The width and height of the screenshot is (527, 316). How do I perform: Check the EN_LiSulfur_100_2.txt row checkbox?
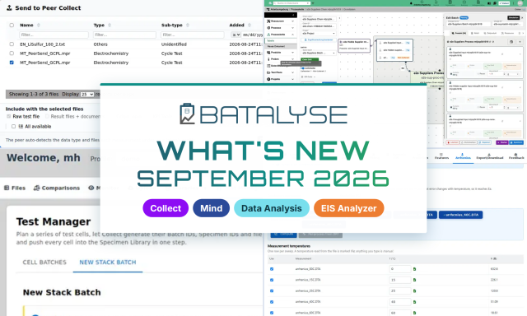[x=12, y=44]
